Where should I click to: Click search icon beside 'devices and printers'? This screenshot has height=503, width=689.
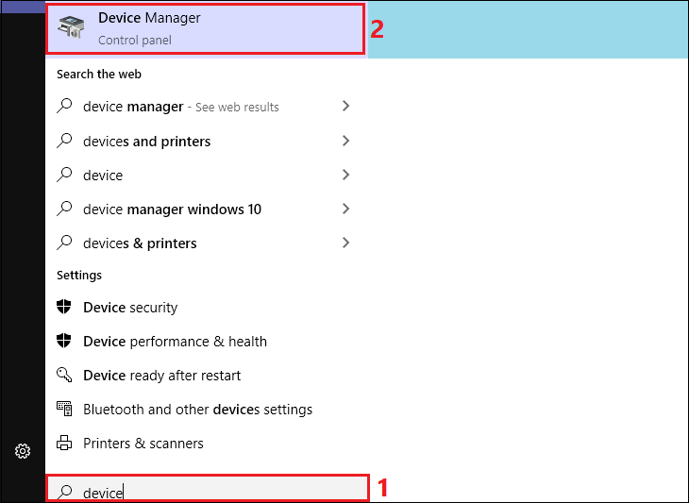[x=64, y=141]
